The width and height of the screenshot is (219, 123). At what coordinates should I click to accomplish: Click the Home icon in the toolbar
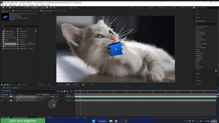[3, 8]
